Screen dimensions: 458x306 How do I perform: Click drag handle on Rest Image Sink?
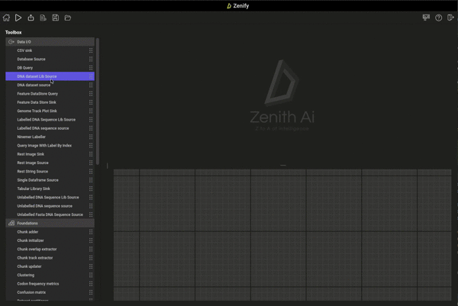pos(91,154)
